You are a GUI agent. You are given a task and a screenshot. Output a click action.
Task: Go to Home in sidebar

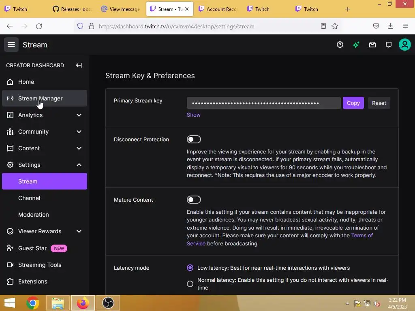click(x=45, y=82)
